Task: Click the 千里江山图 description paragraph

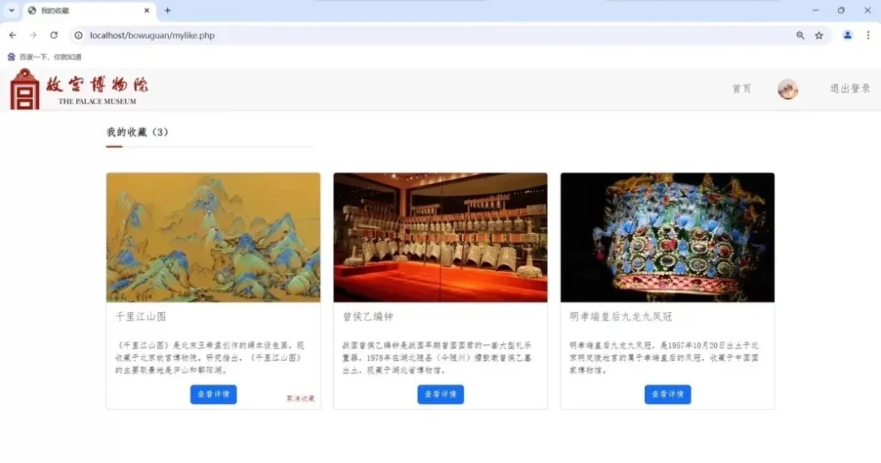Action: click(210, 358)
